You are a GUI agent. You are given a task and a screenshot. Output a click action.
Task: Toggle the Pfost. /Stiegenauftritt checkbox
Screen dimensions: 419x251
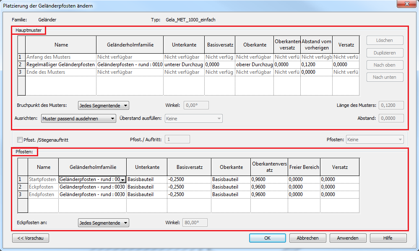click(x=20, y=140)
